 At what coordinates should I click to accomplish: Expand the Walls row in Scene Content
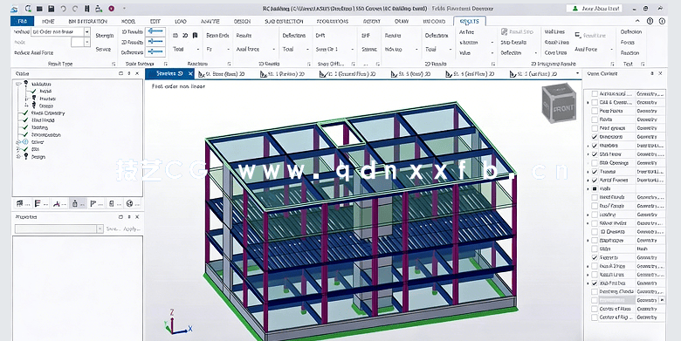click(x=588, y=188)
